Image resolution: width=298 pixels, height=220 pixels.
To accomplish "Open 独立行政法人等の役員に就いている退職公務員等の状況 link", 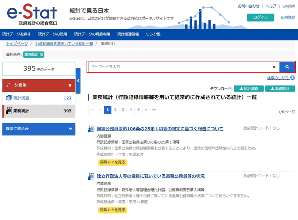I will coord(150,176).
